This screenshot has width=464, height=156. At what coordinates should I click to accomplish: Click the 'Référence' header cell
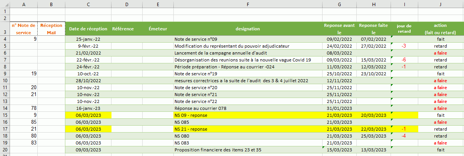(x=127, y=29)
